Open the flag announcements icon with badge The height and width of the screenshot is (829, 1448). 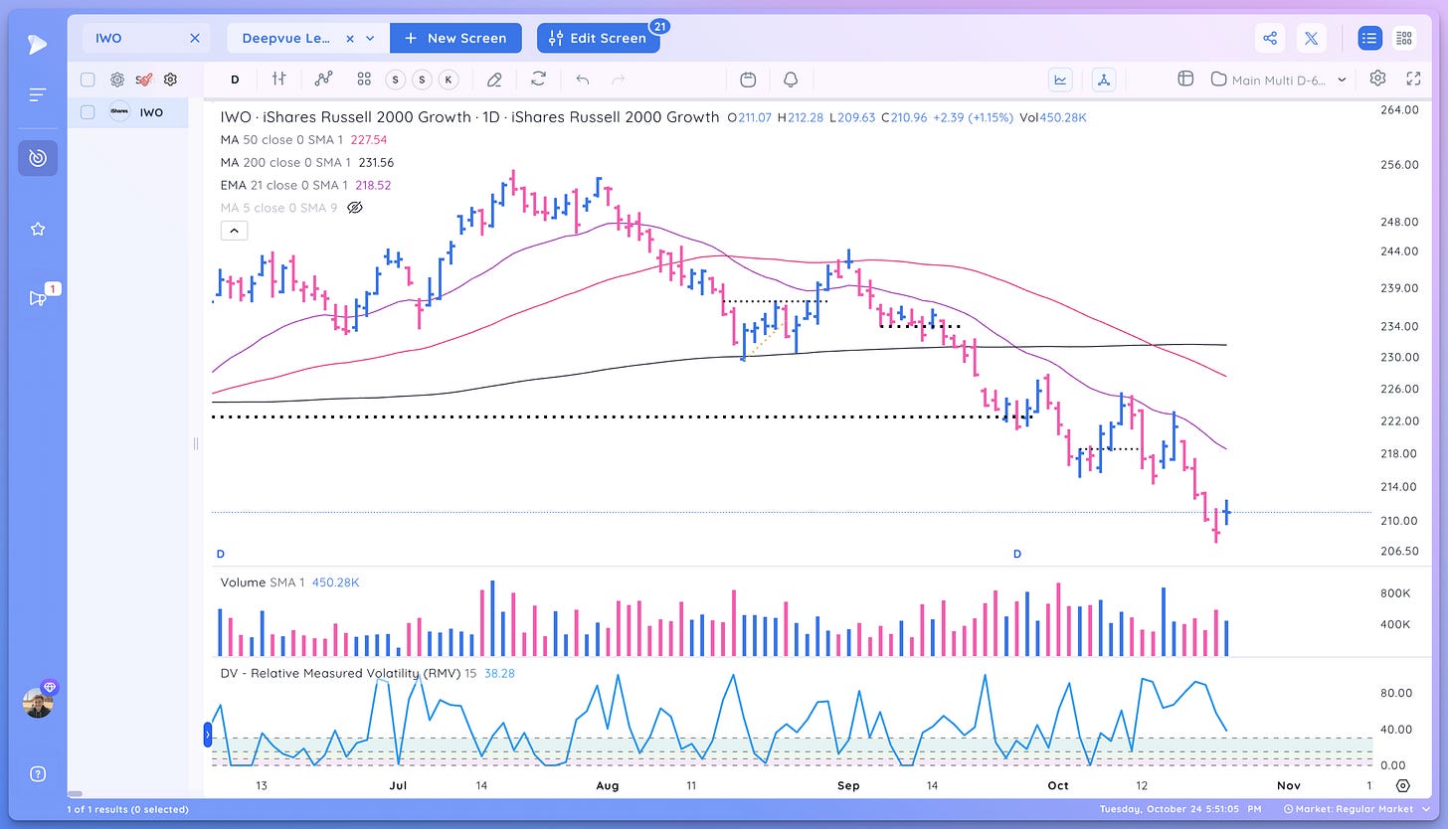(x=38, y=297)
